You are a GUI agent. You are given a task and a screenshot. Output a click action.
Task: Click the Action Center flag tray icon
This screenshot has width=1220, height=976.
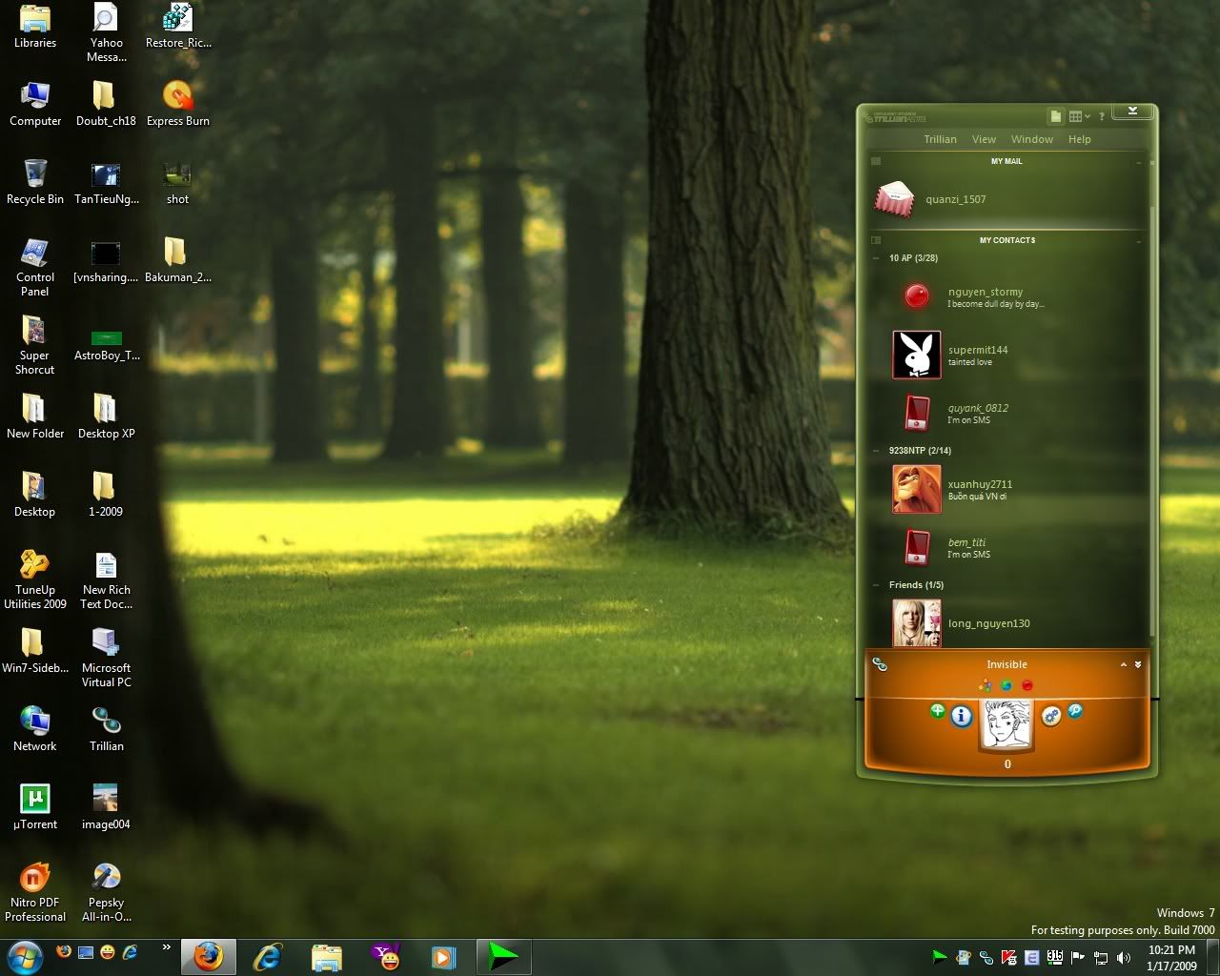click(1078, 958)
